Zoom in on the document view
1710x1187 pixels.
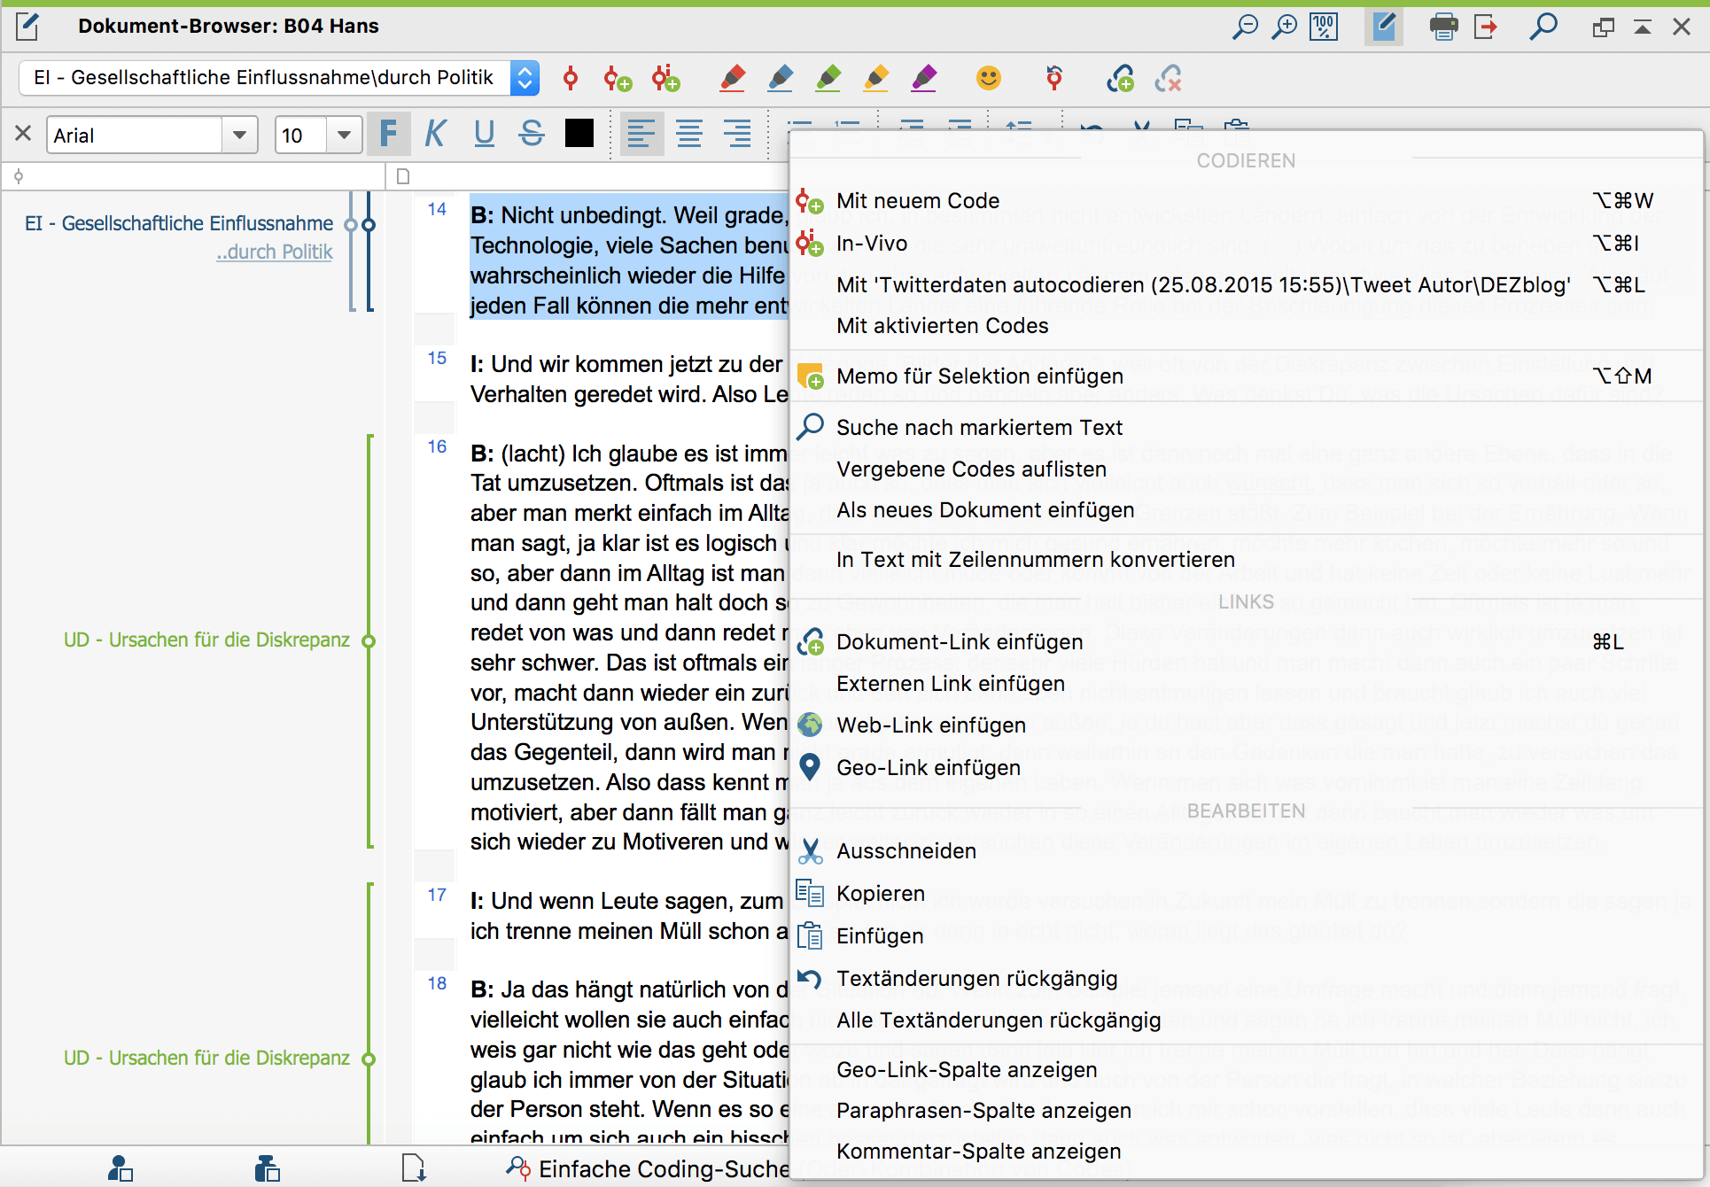click(1284, 27)
